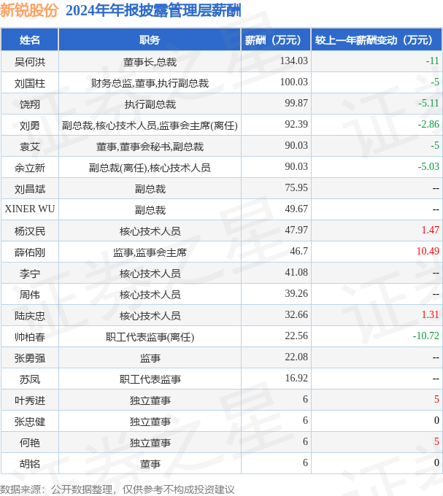Click the salary value 32.66
443x496 pixels.
coord(296,315)
